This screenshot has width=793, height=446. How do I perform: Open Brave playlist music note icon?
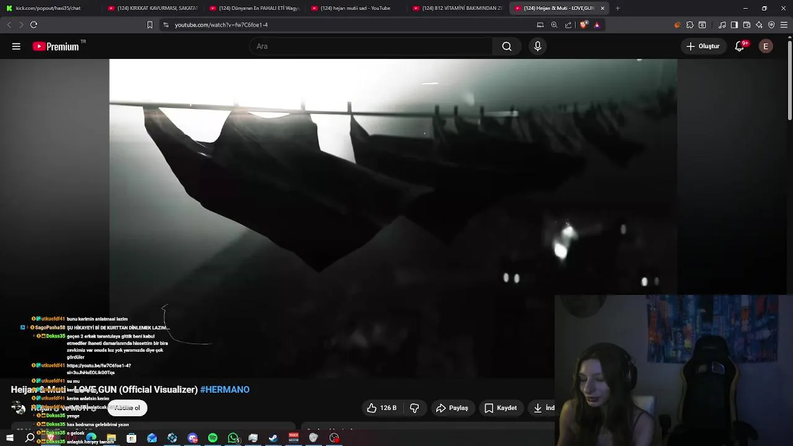[722, 25]
